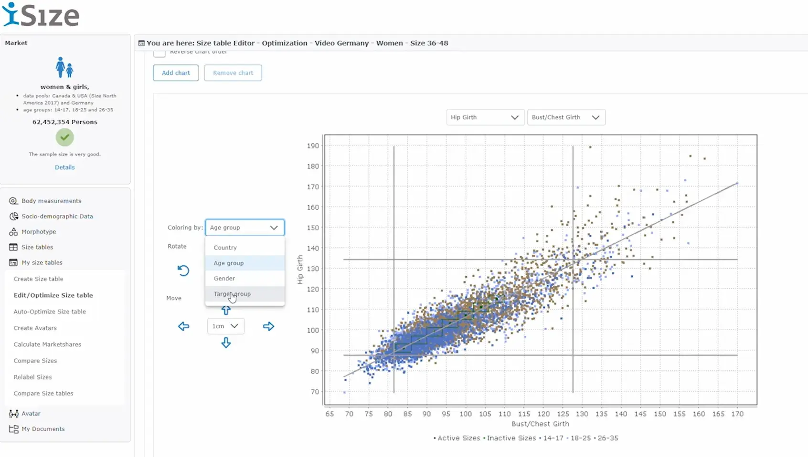
Task: Click the Socio-demographic Data icon
Action: click(13, 216)
